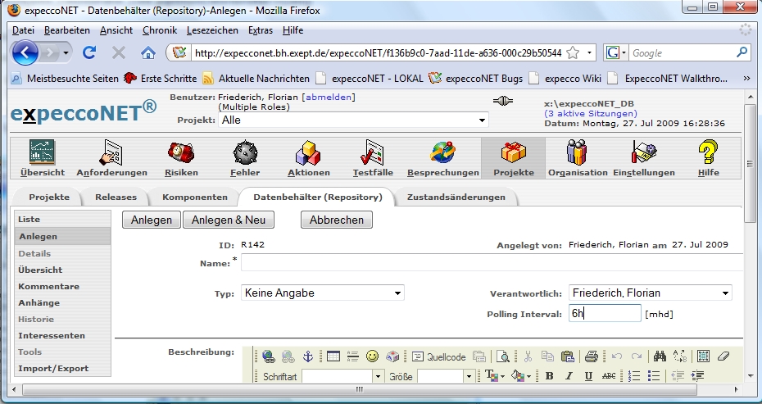The image size is (762, 404).
Task: Expand the Typ dropdown
Action: 322,293
